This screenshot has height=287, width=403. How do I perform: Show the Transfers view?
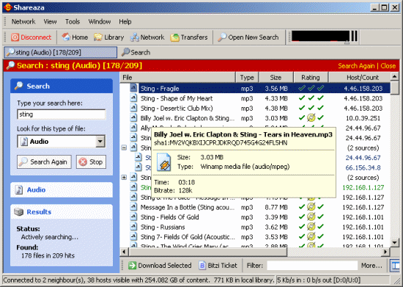pyautogui.click(x=189, y=37)
